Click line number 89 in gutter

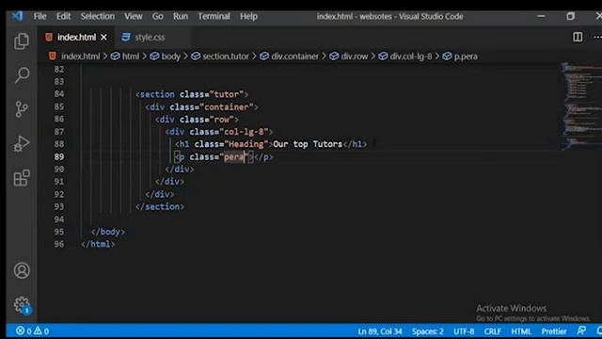click(59, 157)
